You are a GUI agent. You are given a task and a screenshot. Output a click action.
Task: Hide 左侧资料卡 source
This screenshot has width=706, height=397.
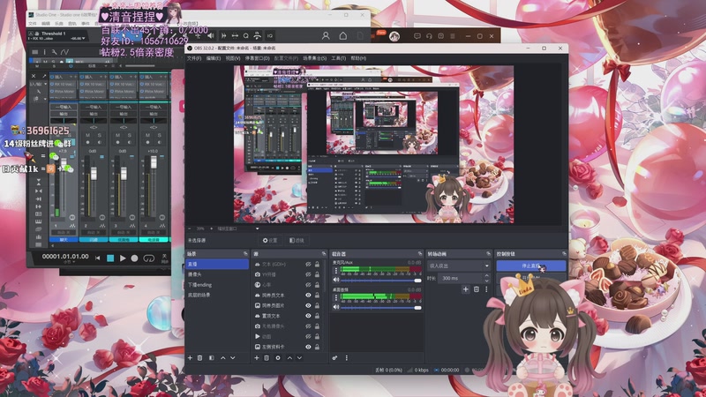pyautogui.click(x=308, y=347)
